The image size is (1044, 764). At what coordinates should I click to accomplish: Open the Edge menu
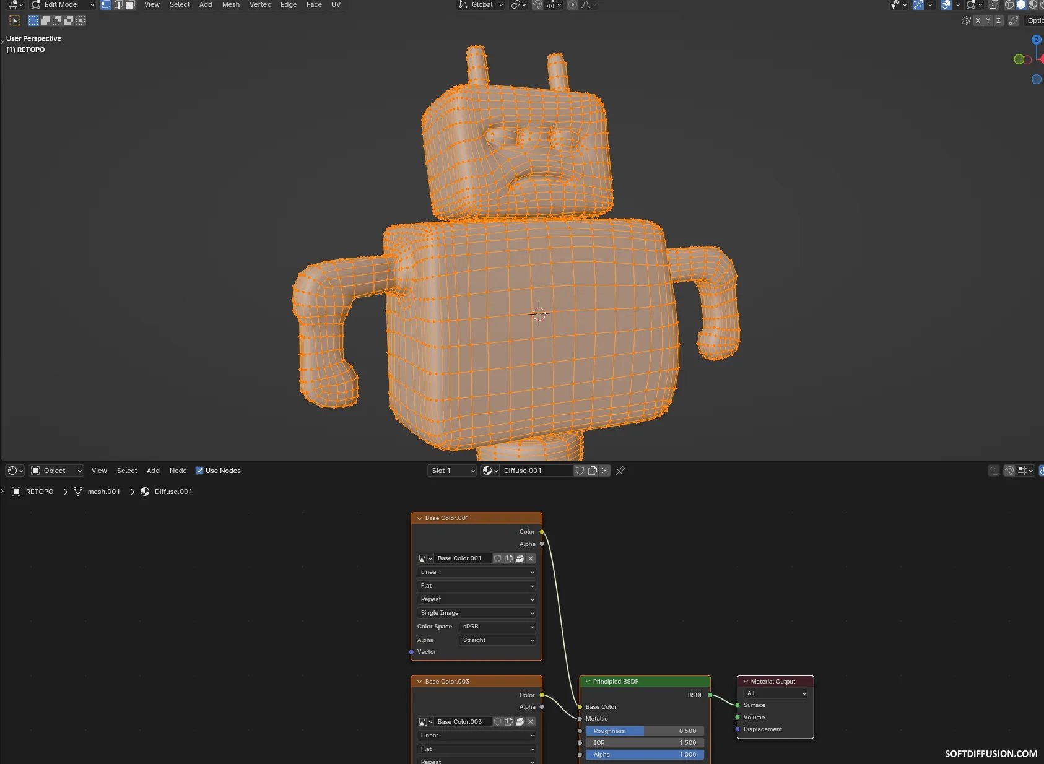pos(289,4)
